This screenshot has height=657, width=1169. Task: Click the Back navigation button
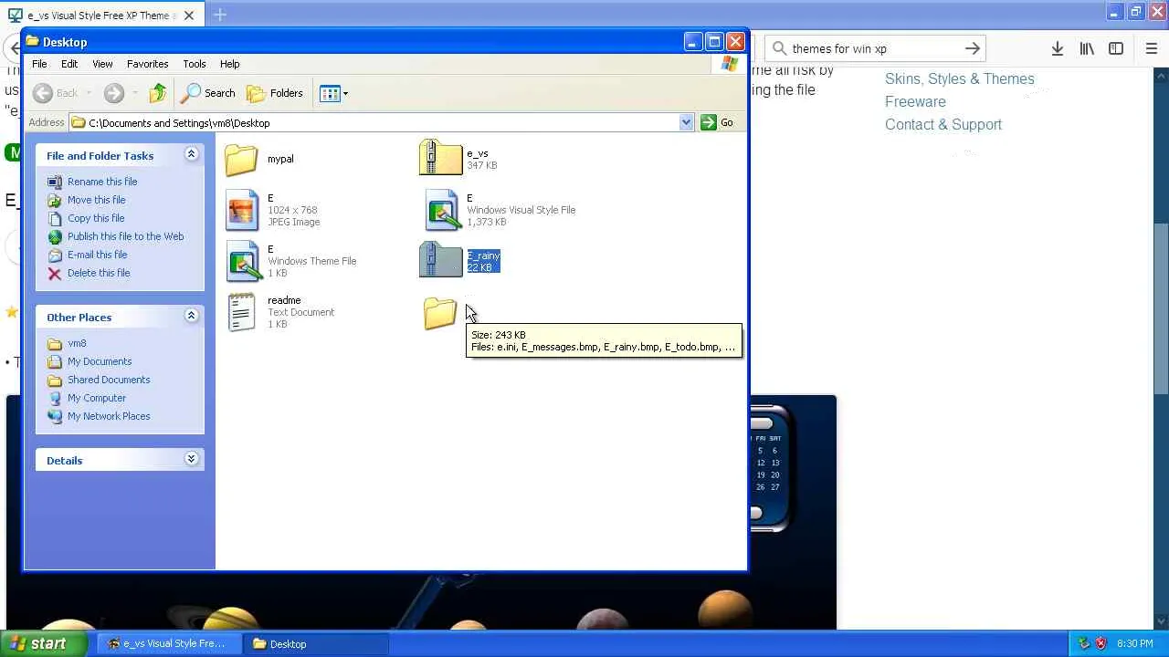tap(55, 93)
